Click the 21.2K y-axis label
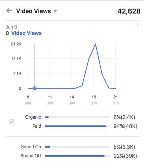The width and height of the screenshot is (144, 166). point(16,44)
